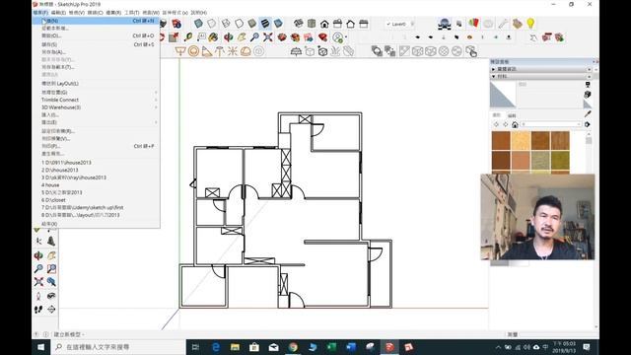Screen dimensions: 631x355
Task: Click the Paint Bucket icon in second toolbar row
Action: [x=213, y=37]
